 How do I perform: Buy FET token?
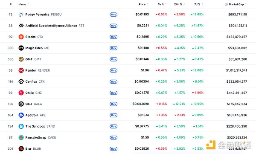tap(113, 26)
